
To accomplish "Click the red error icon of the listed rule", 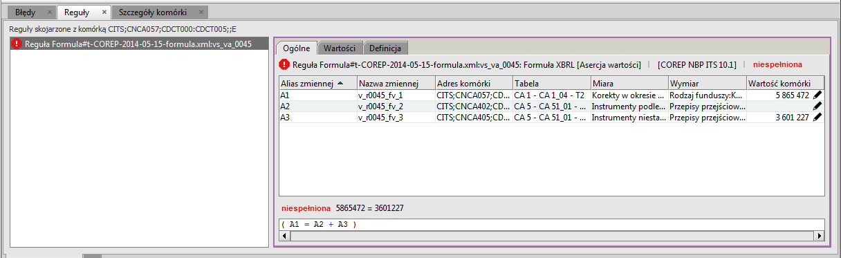I will (x=17, y=44).
